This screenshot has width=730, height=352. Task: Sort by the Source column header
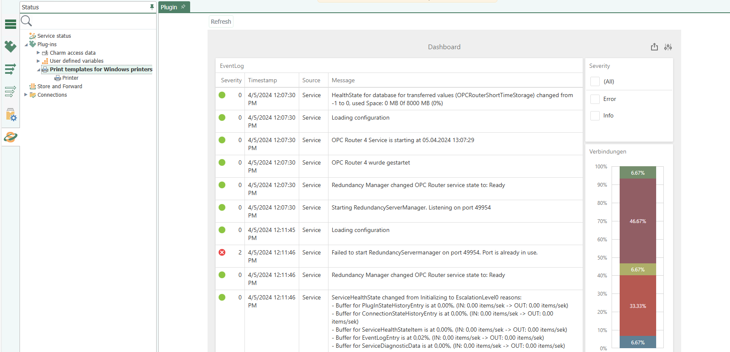click(311, 80)
